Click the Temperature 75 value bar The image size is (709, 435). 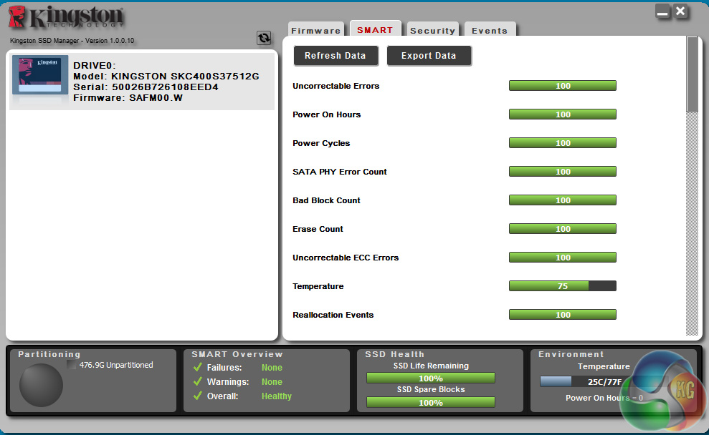point(563,285)
